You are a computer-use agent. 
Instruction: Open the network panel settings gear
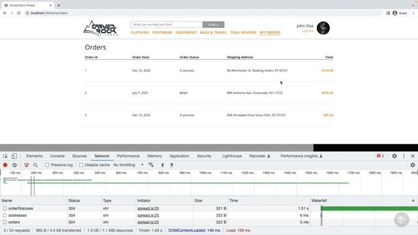(x=413, y=165)
